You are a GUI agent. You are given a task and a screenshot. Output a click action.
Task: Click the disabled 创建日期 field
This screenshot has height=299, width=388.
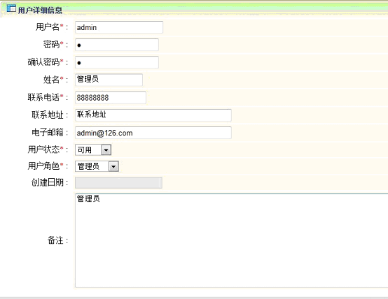click(118, 183)
